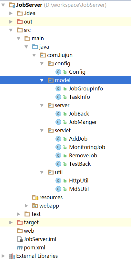
Task: Collapse the com.liujun package arrow
Action: coord(34,55)
